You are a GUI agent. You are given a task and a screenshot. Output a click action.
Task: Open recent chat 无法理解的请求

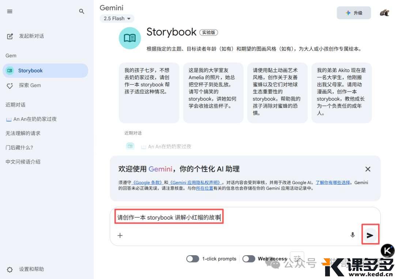tap(23, 133)
